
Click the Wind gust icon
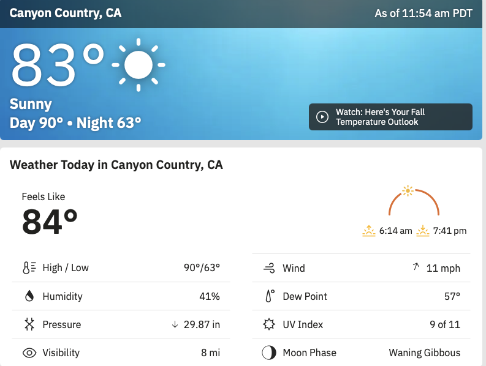coord(269,268)
